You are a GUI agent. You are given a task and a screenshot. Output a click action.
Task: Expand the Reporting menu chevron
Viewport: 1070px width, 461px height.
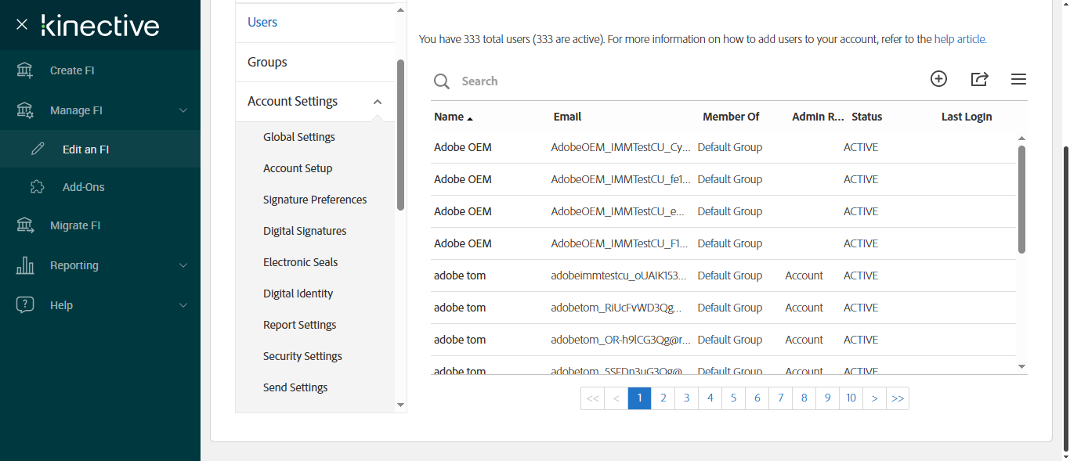coord(183,265)
